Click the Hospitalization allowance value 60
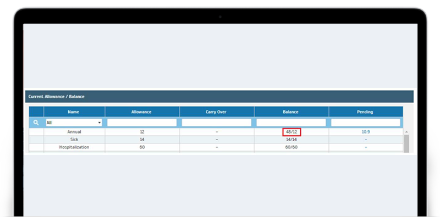Viewport: 440px width, 217px height. 142,147
